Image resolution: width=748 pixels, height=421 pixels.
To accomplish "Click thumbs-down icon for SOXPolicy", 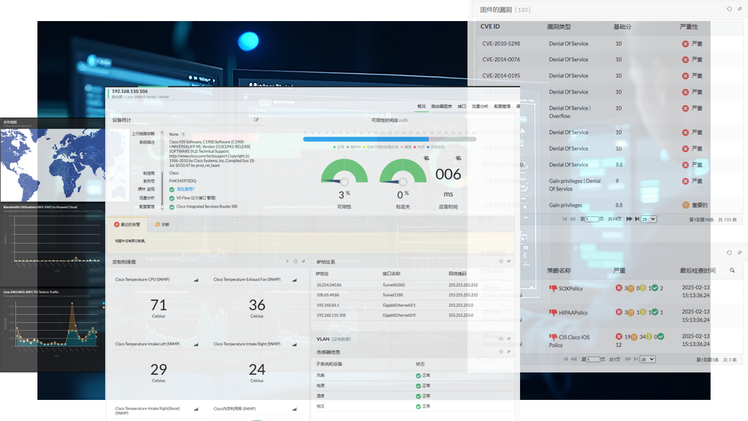I will [553, 288].
